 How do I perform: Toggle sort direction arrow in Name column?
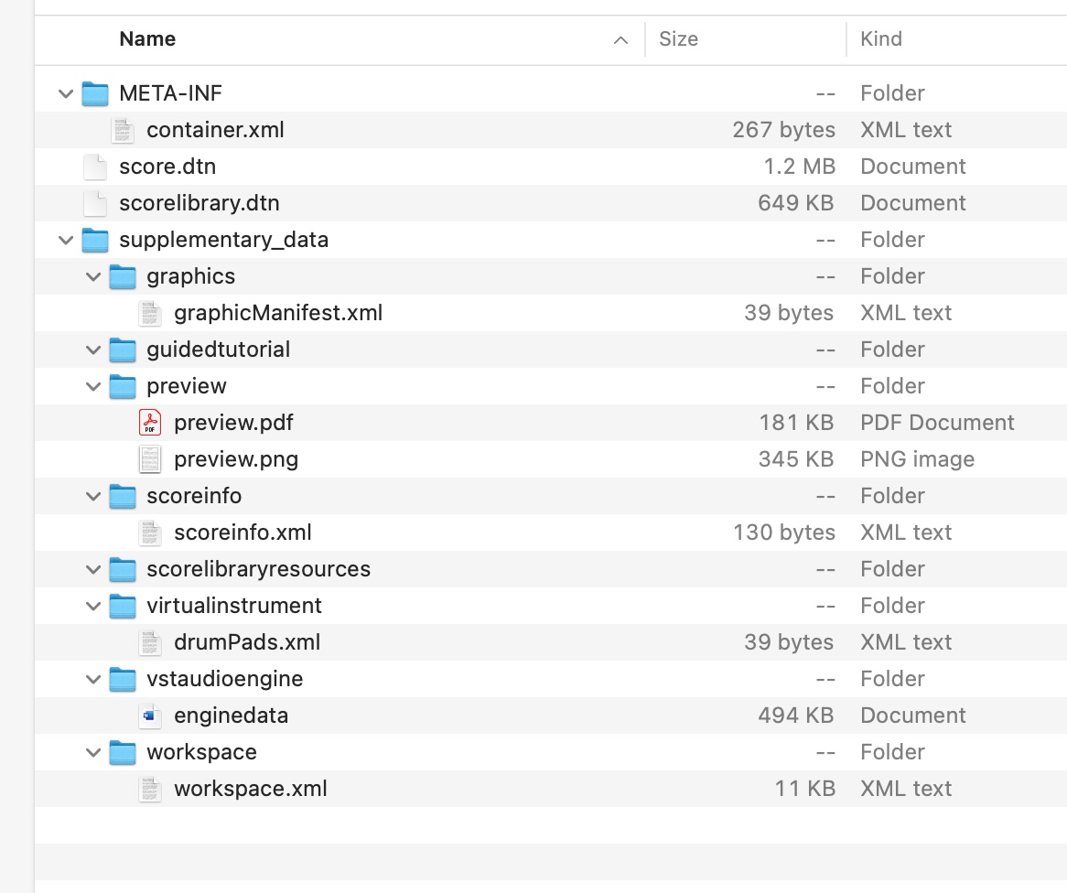pyautogui.click(x=620, y=39)
